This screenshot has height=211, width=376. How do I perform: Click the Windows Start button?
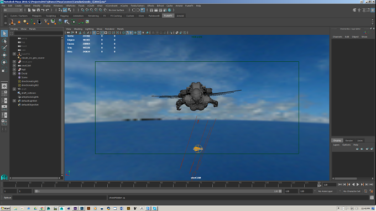click(6, 209)
